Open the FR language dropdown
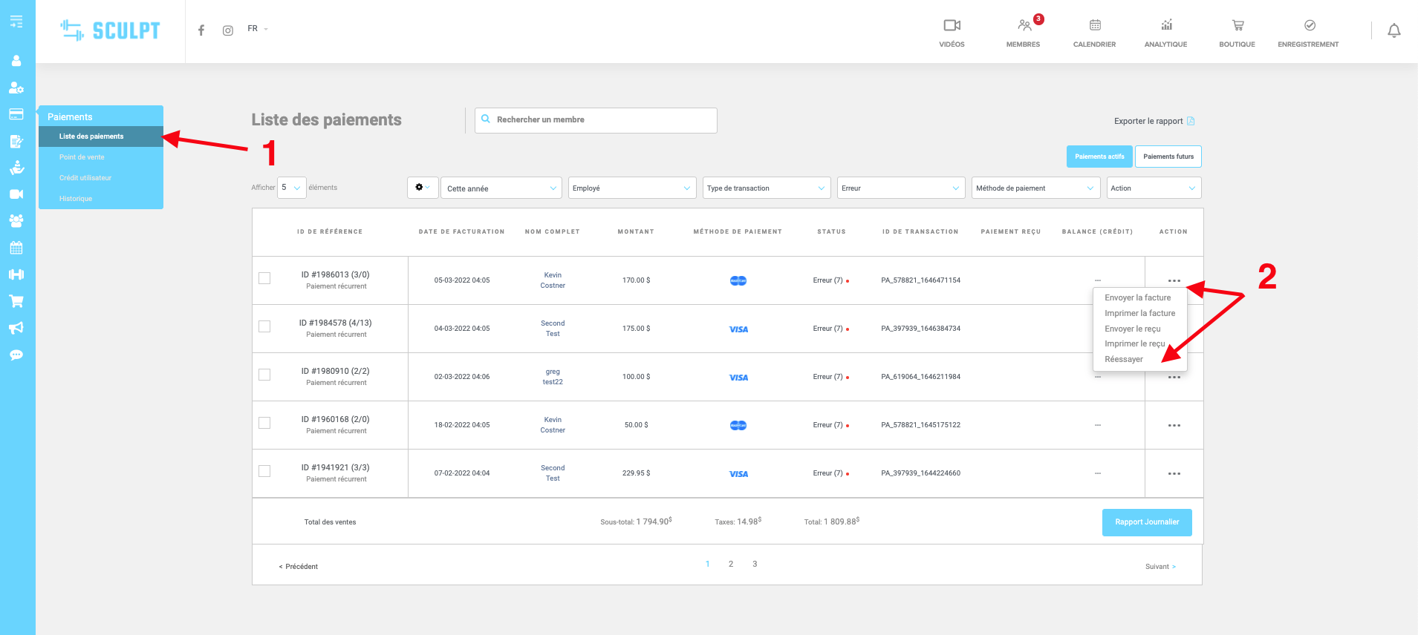The image size is (1418, 635). coord(258,29)
